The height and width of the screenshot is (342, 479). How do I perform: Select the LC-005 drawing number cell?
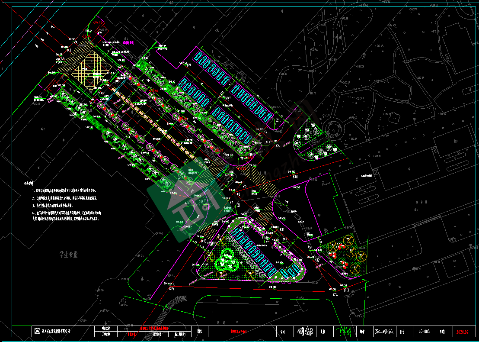423,332
